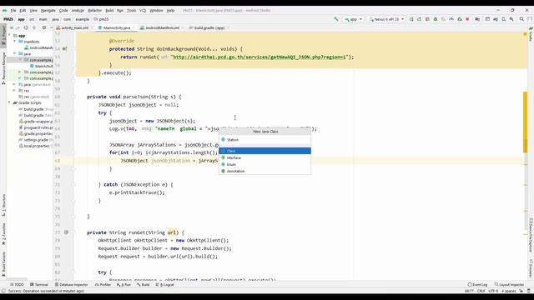The height and width of the screenshot is (300, 534).
Task: Open the Nexus 6 device selector dropdown
Action: click(387, 19)
